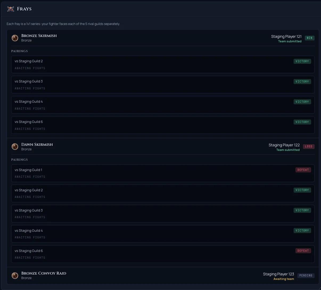Click VICTORY badge in Bronze Skirmish Guild 6 row
The height and width of the screenshot is (290, 321).
(302, 122)
